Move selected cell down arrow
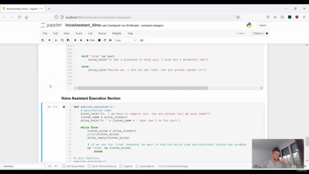Viewport: 309px width, 174px height. [x=81, y=40]
